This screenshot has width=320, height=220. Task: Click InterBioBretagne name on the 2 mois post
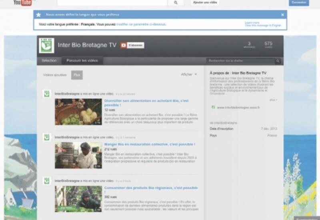click(x=67, y=181)
